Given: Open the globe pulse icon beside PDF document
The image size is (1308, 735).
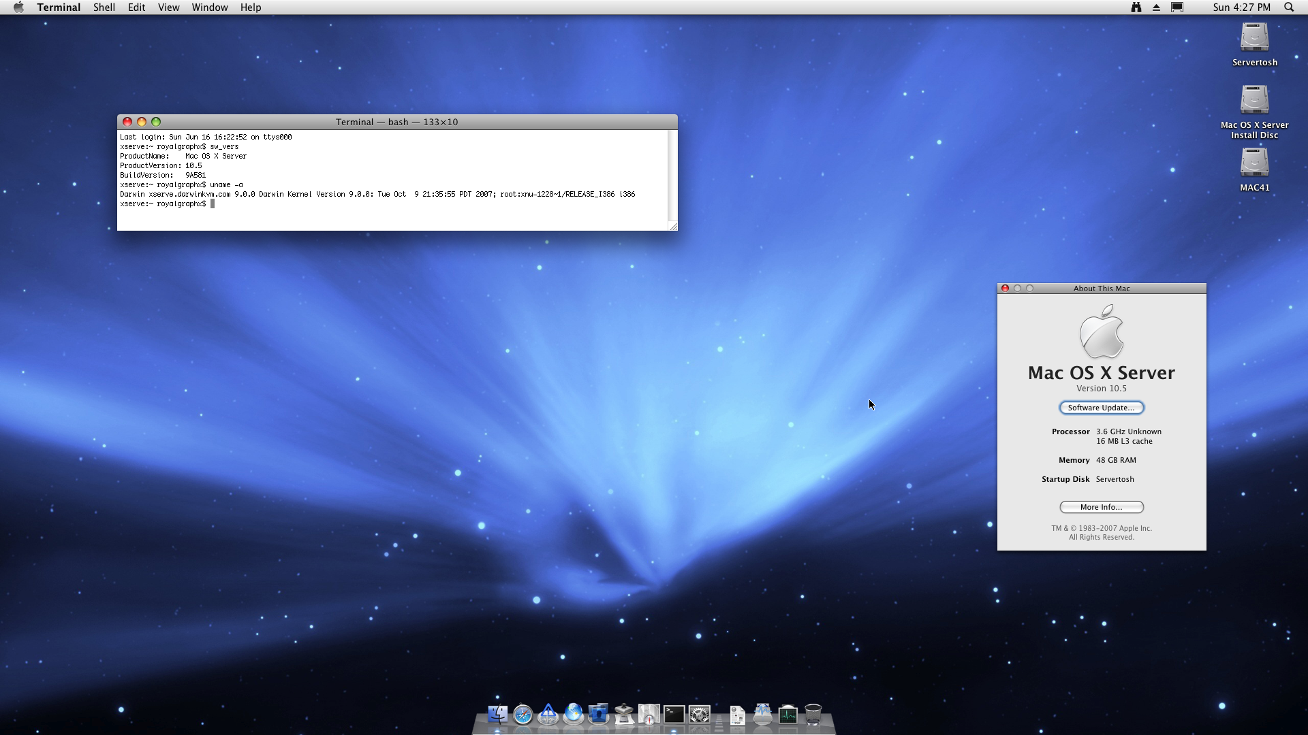Looking at the screenshot, I should [x=762, y=715].
